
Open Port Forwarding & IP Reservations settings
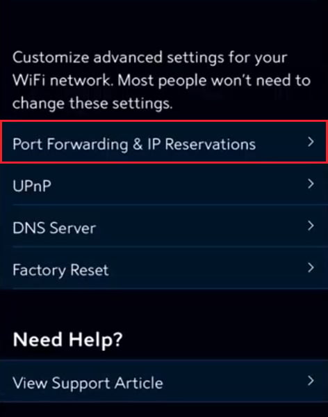(164, 142)
